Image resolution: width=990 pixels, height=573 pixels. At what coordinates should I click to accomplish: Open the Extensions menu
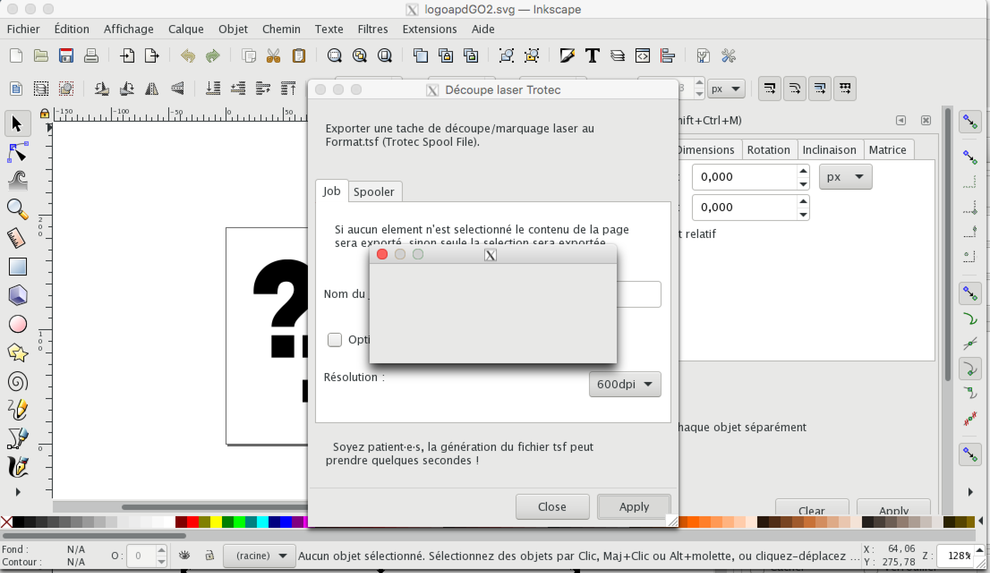click(430, 29)
